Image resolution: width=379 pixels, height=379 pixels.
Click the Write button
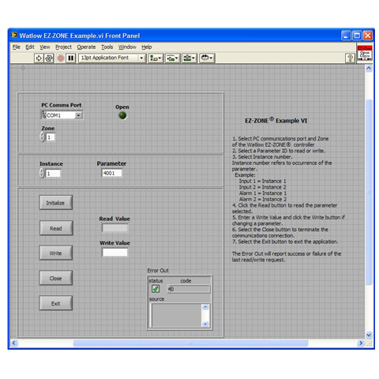(56, 253)
